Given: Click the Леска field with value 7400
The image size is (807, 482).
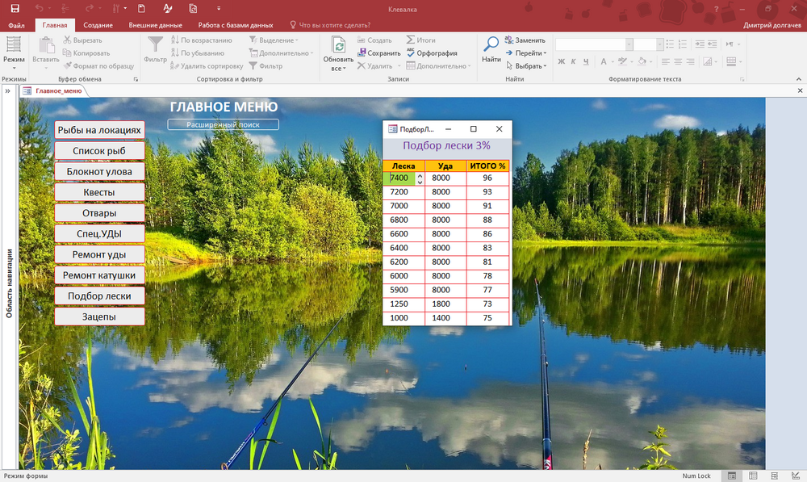Looking at the screenshot, I should click(400, 178).
